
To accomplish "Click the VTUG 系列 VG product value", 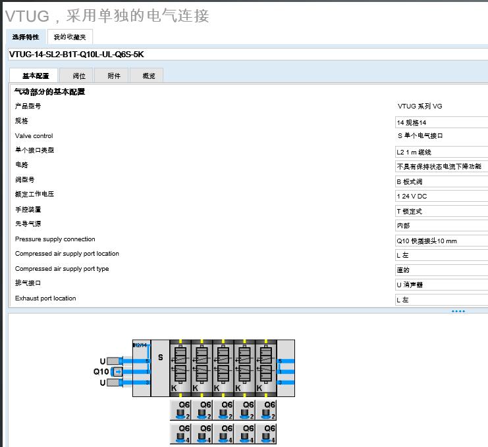I will pos(420,106).
